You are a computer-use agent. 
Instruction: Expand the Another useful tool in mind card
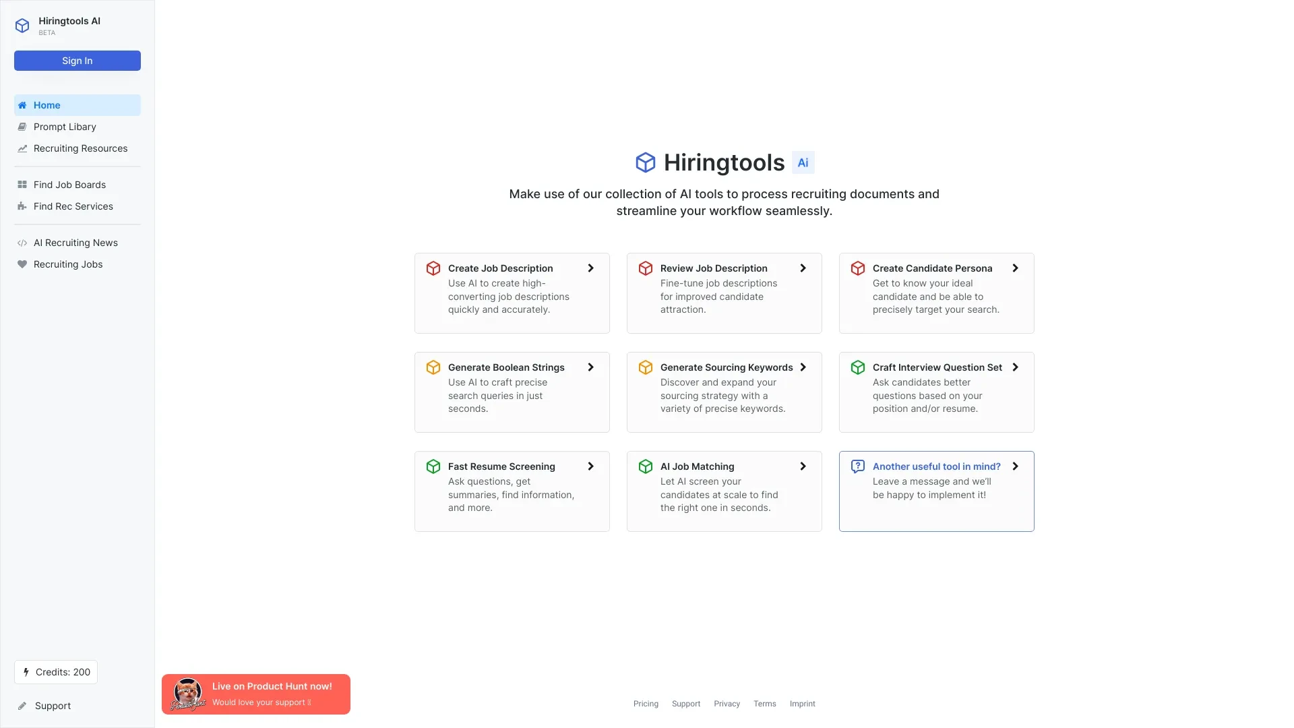pos(1016,466)
